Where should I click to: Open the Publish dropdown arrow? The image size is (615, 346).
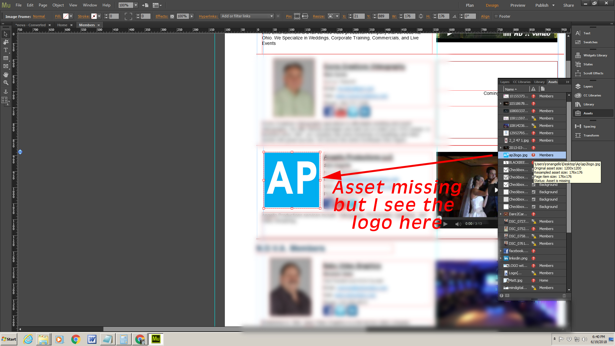[553, 5]
